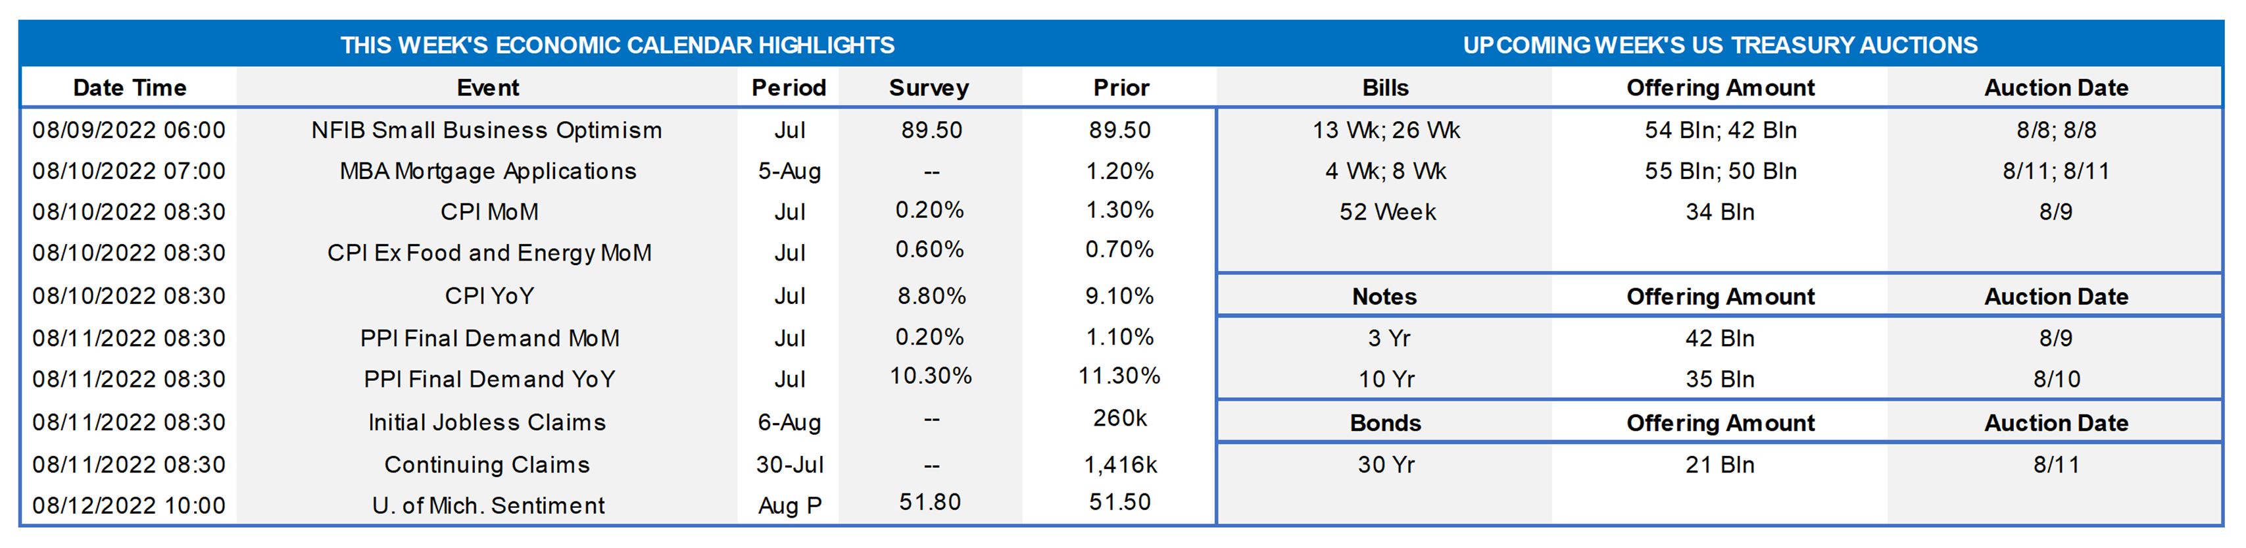2246x548 pixels.
Task: Select the MBA Mortgage Applications row
Action: coord(487,172)
